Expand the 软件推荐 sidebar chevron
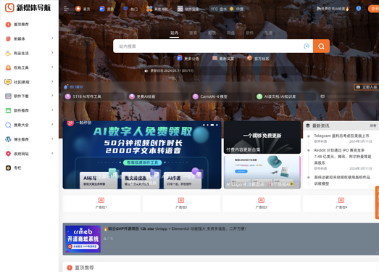This screenshot has height=272, width=379. [52, 110]
